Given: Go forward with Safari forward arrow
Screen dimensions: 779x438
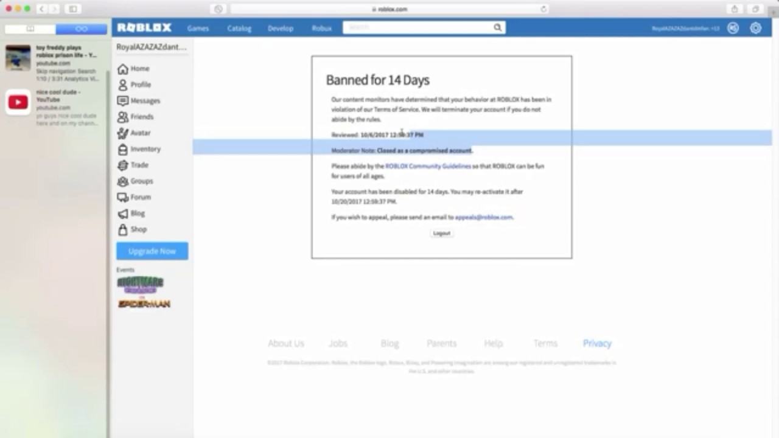Looking at the screenshot, I should 55,9.
